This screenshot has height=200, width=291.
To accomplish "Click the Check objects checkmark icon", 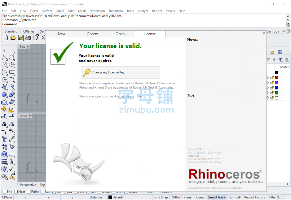I will 12,169.
